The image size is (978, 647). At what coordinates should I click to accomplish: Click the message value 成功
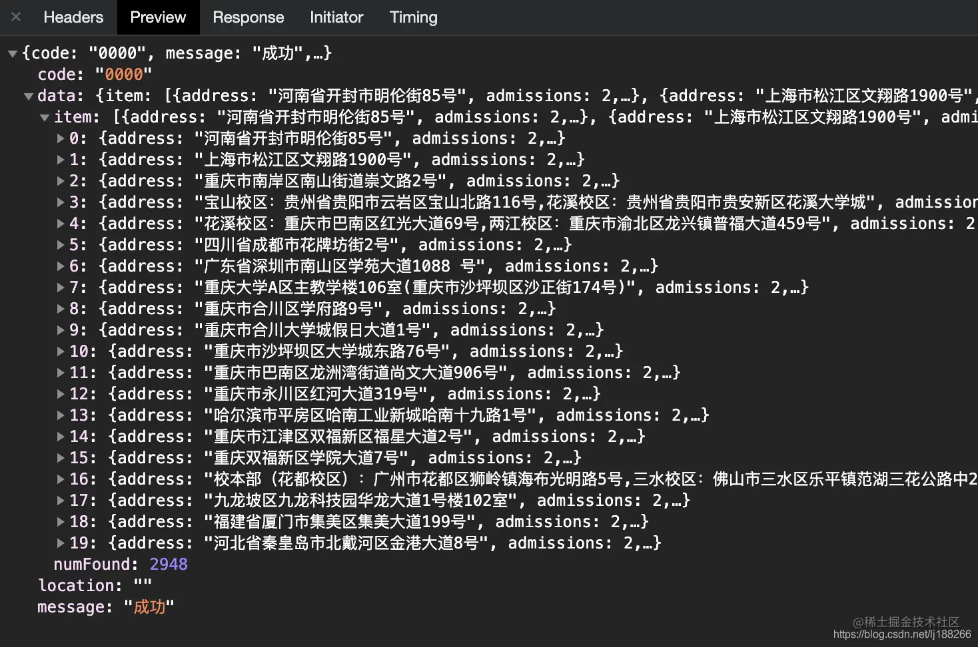pyautogui.click(x=150, y=606)
